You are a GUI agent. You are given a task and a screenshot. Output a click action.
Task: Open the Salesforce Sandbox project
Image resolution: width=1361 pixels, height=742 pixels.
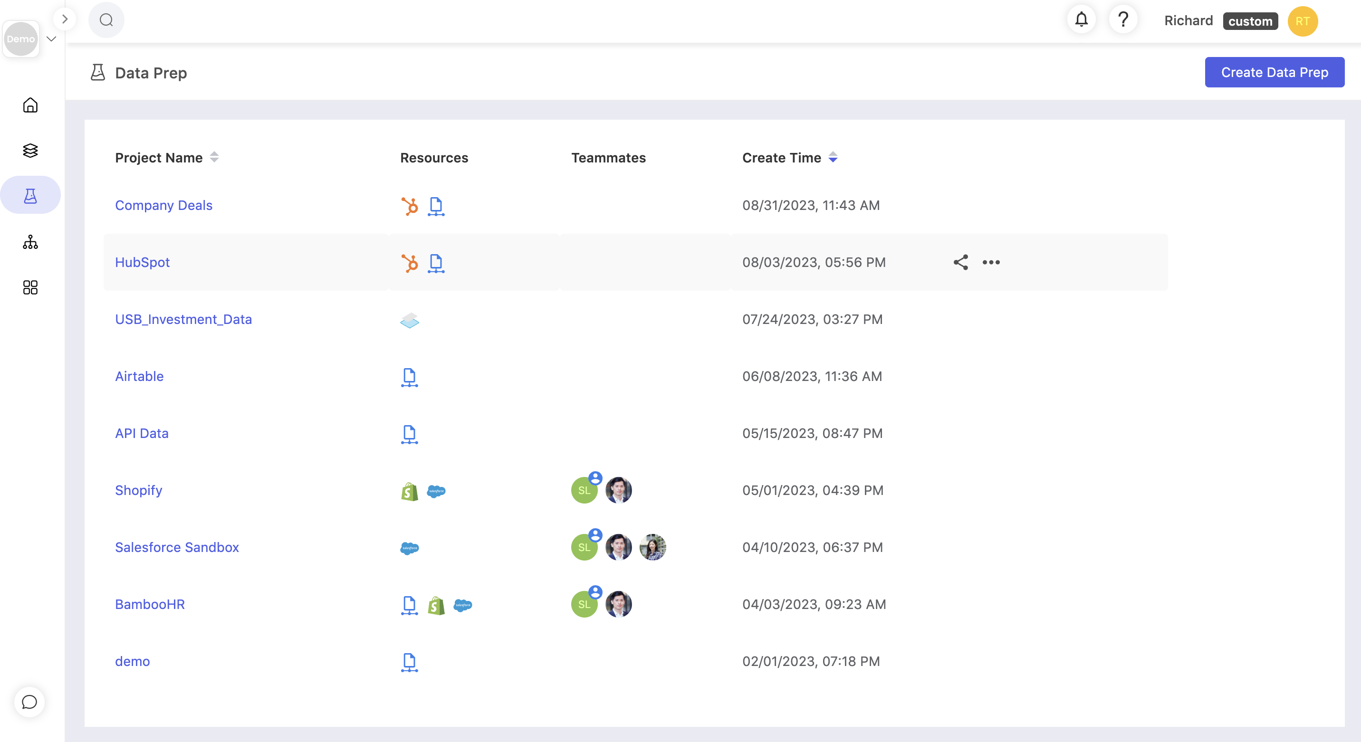click(x=177, y=547)
